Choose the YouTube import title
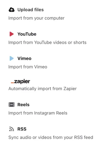109x147 pixels. coord(27,34)
